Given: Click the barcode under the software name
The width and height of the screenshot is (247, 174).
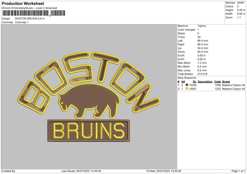Looking at the screenshot, I should click(34, 13).
